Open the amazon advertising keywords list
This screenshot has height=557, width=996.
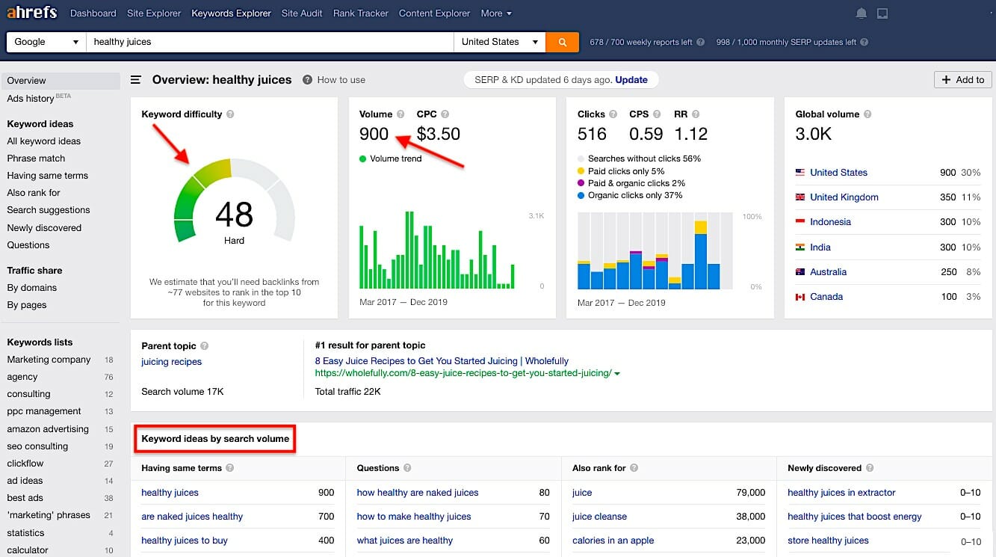coord(48,429)
